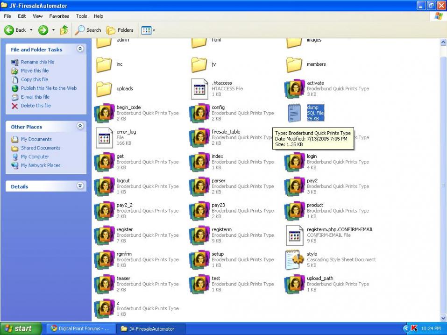Click Rename this file link
Image resolution: width=447 pixels, height=335 pixels.
pyautogui.click(x=37, y=62)
